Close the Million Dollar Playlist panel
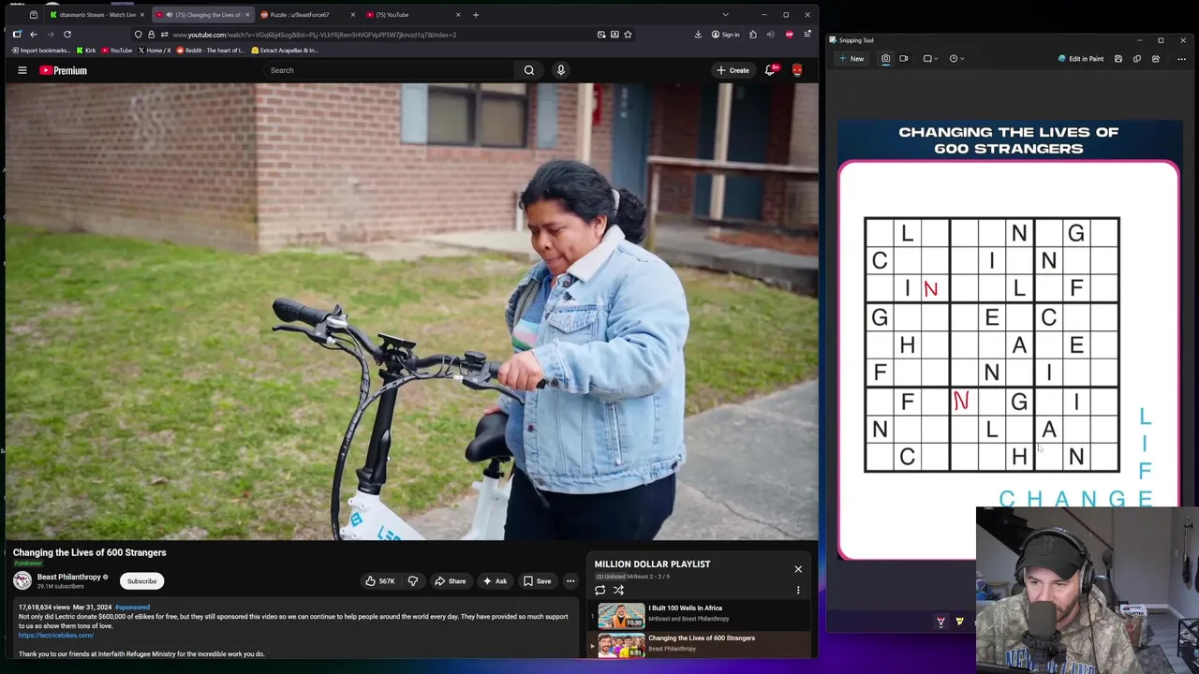 click(x=798, y=569)
